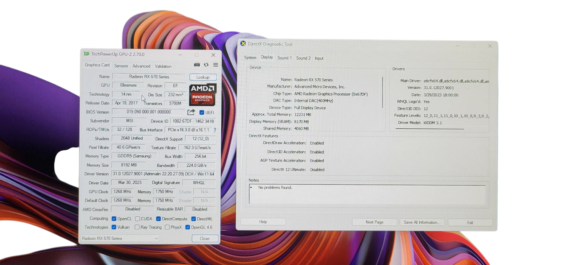Click the Display Memory 8170 MB value
The width and height of the screenshot is (575, 265).
point(301,122)
